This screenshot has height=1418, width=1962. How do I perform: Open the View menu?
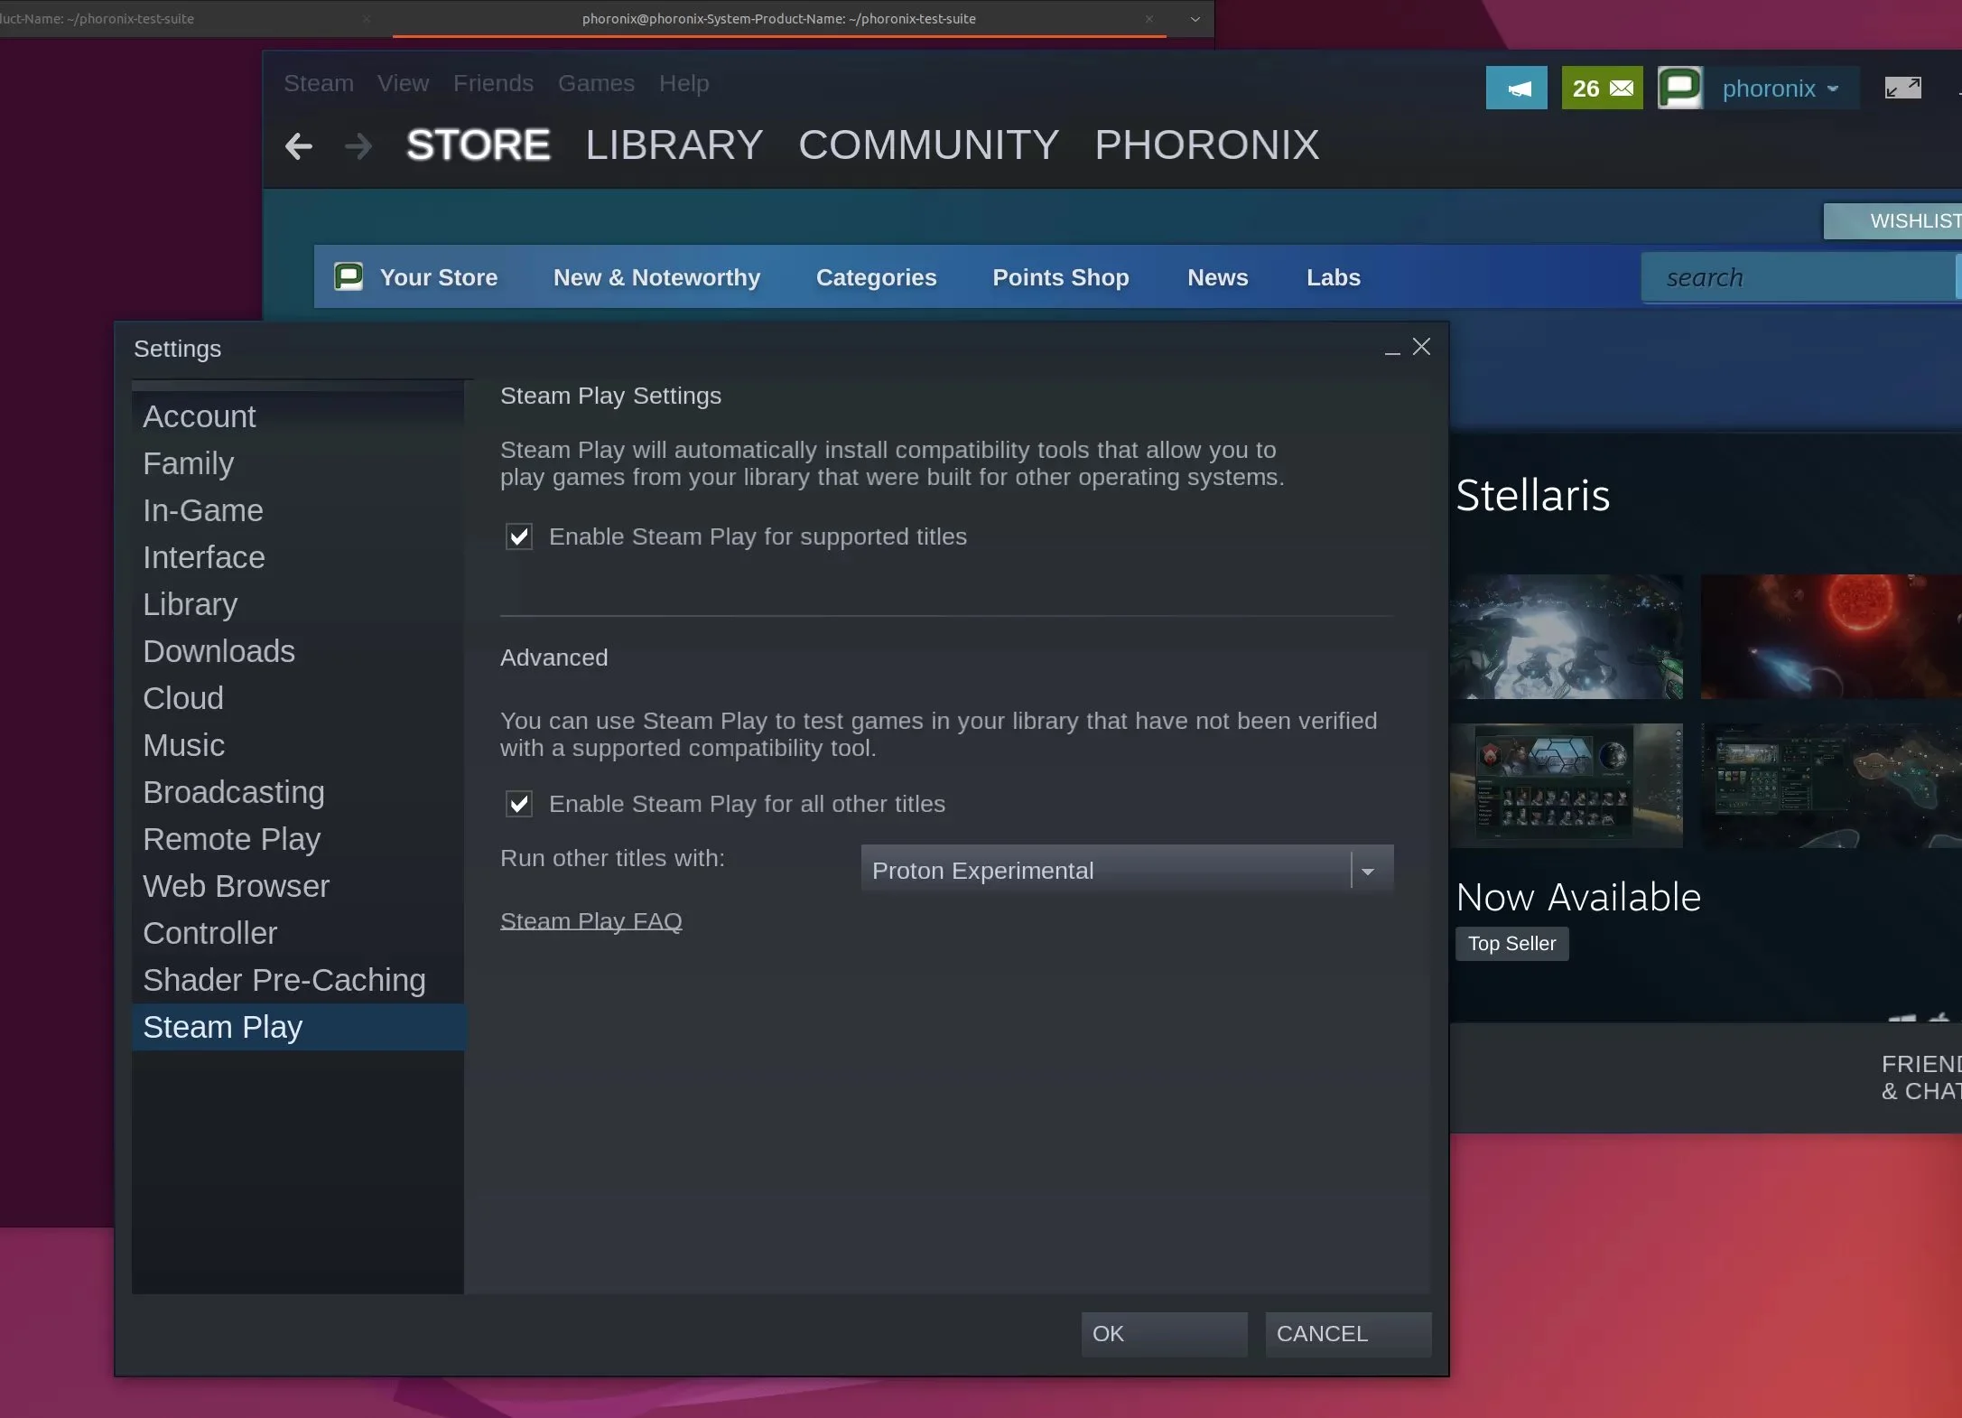click(403, 83)
